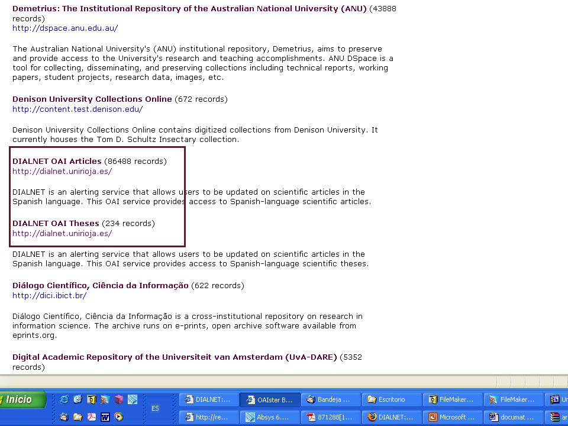Switch to the http://re... taskbar window

coord(209,417)
